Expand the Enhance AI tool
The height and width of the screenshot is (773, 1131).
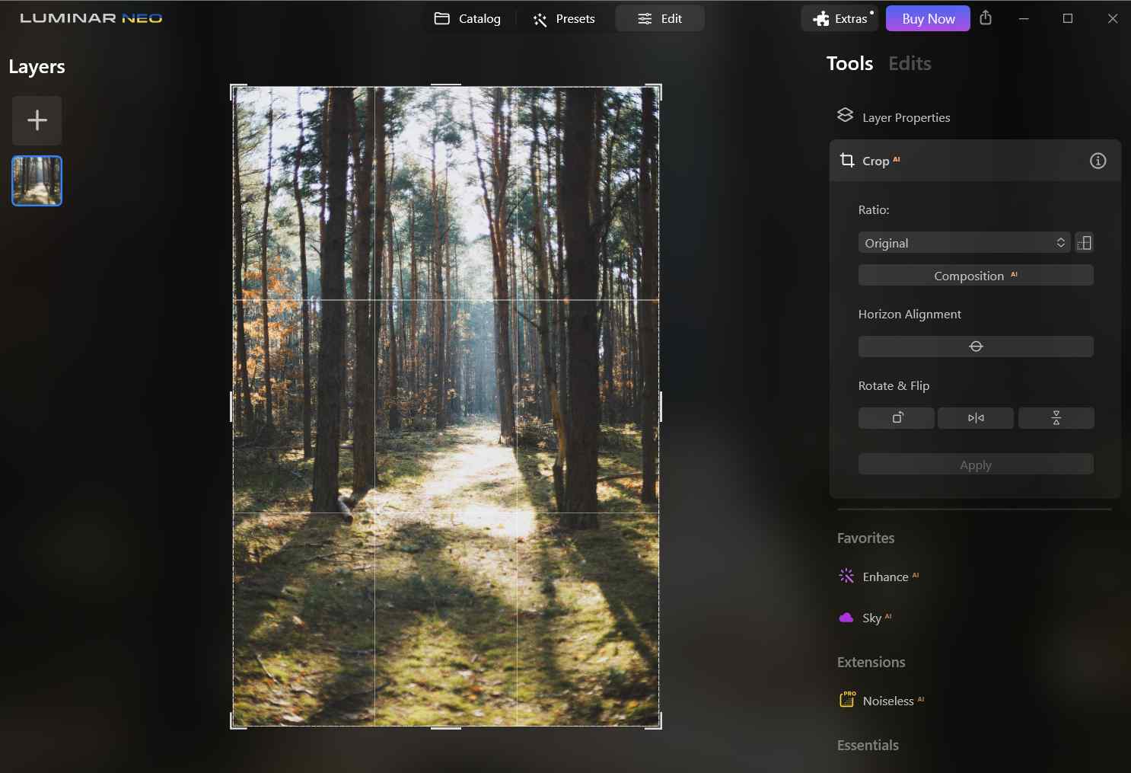coord(885,577)
